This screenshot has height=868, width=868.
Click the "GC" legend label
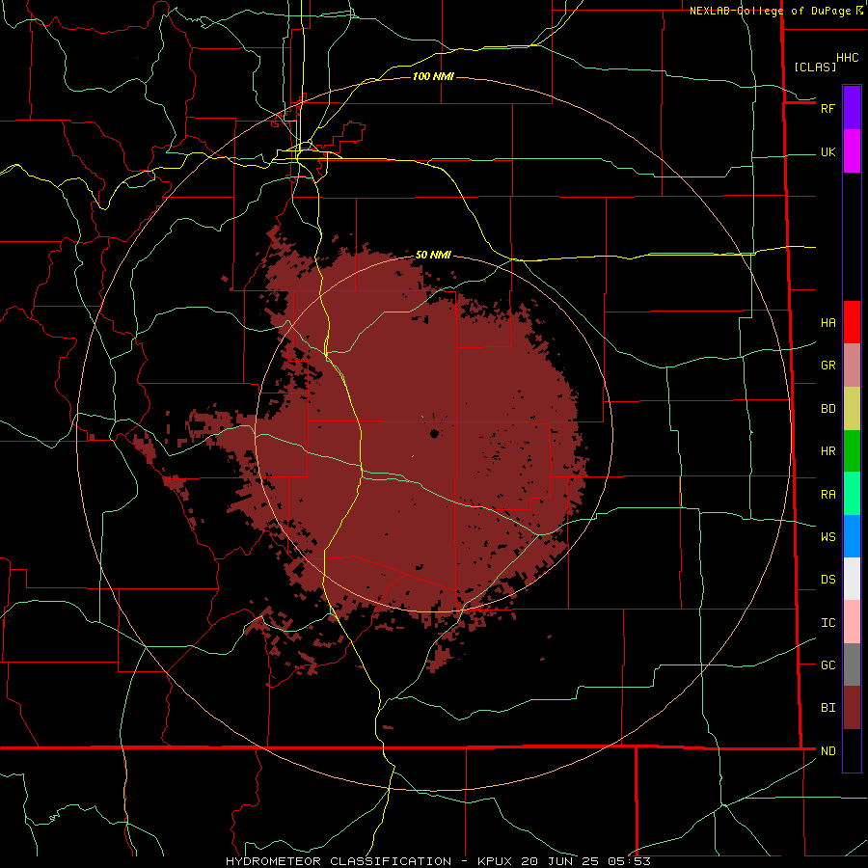[x=827, y=665]
